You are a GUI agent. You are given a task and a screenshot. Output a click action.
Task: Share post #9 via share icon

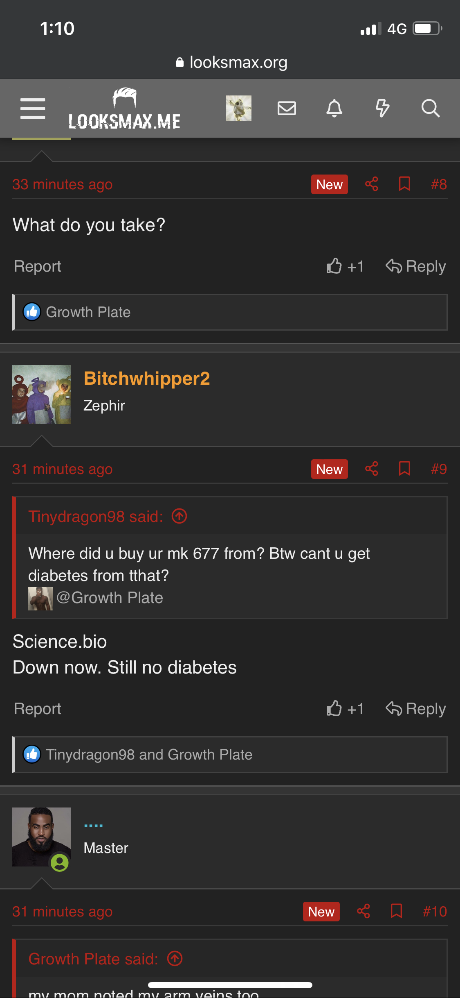tap(371, 469)
